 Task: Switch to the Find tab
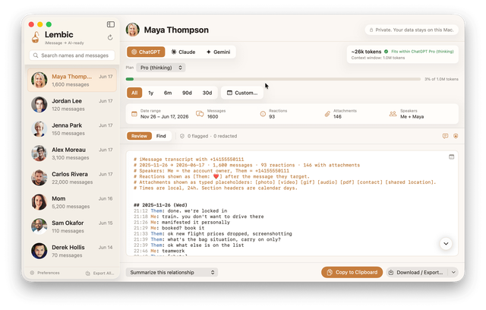[161, 136]
